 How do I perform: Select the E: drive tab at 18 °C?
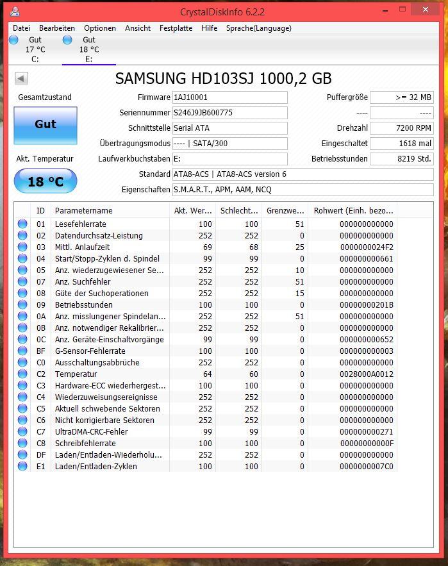89,49
